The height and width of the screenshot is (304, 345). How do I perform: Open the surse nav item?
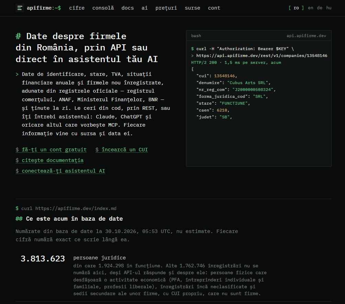tap(193, 8)
